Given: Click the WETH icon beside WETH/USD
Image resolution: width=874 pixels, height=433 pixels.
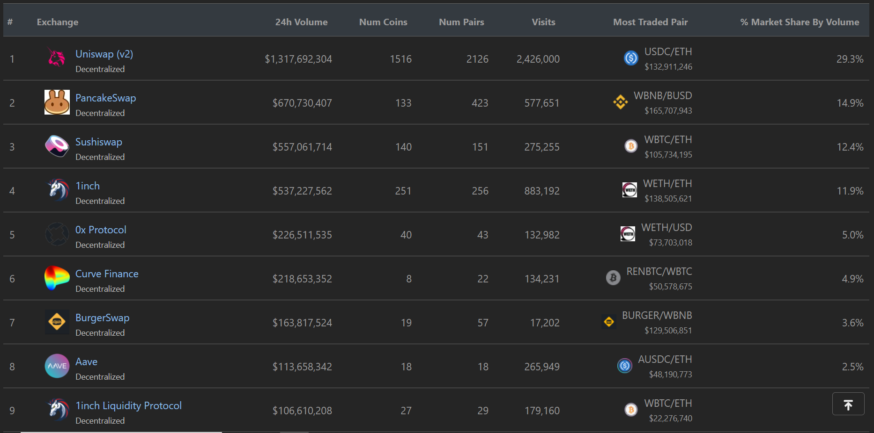Looking at the screenshot, I should pyautogui.click(x=628, y=234).
